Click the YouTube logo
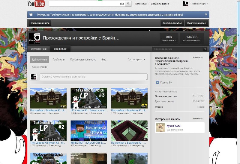240x164 pixels. pyautogui.click(x=36, y=4)
